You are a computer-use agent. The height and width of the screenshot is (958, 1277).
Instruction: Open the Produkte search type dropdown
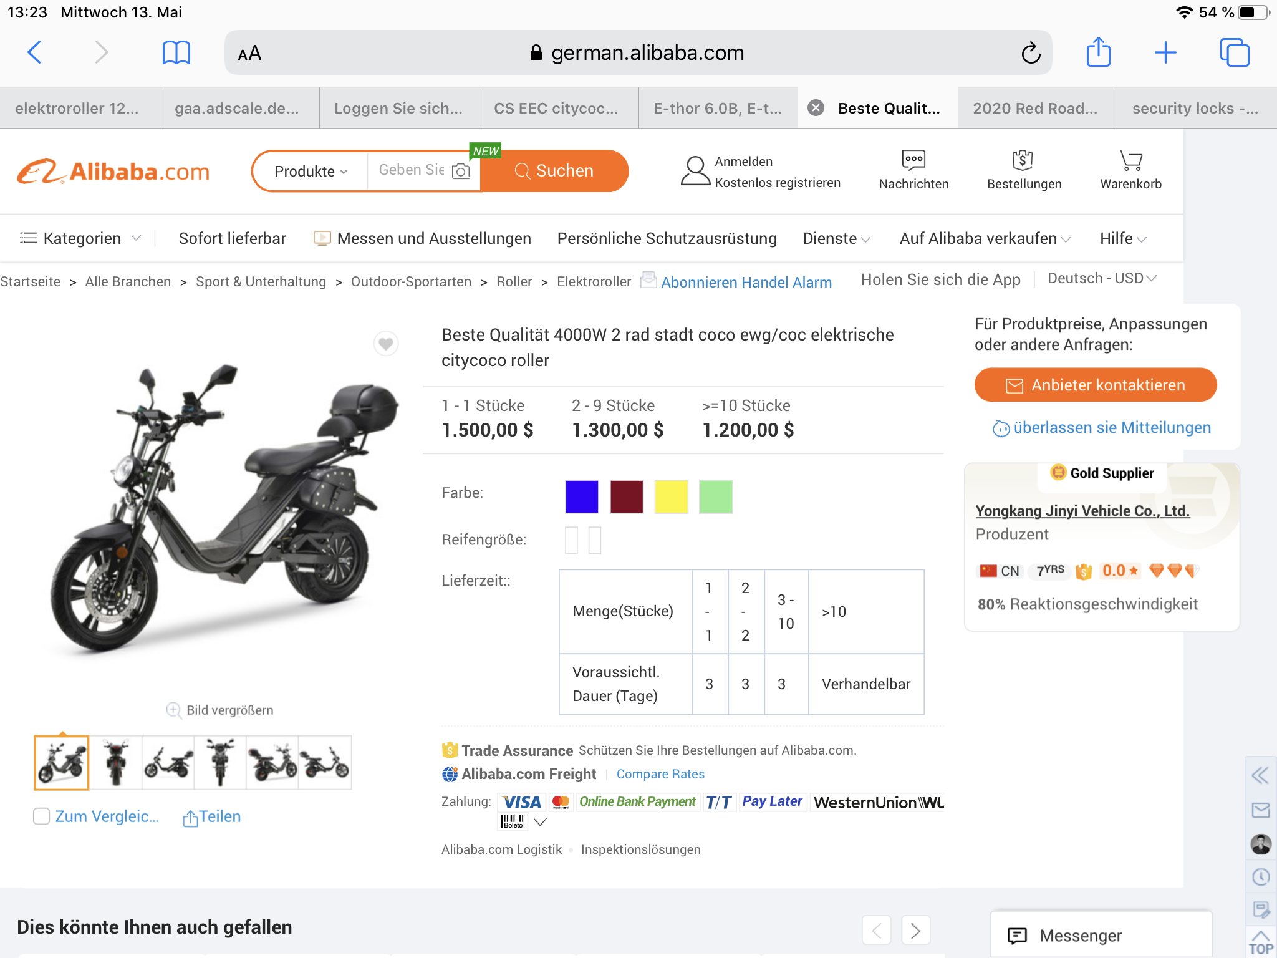(311, 172)
